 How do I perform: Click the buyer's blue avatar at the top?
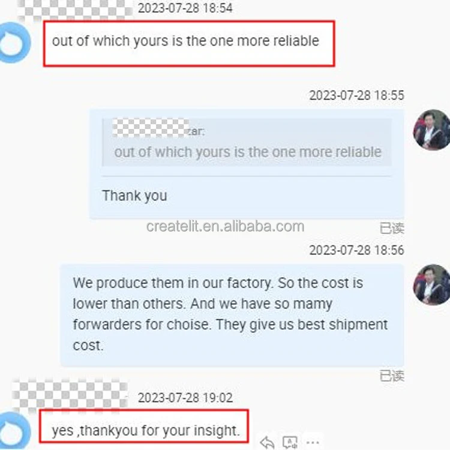point(14,43)
